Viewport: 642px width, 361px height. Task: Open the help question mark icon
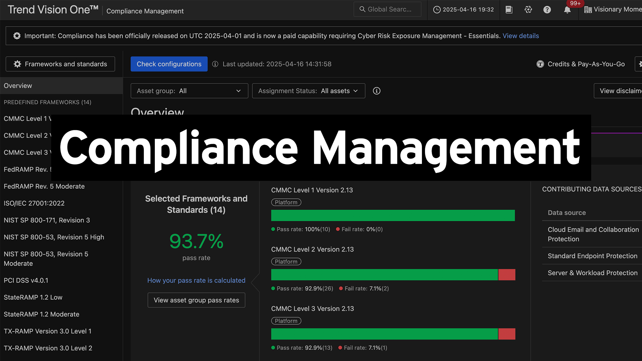[547, 10]
